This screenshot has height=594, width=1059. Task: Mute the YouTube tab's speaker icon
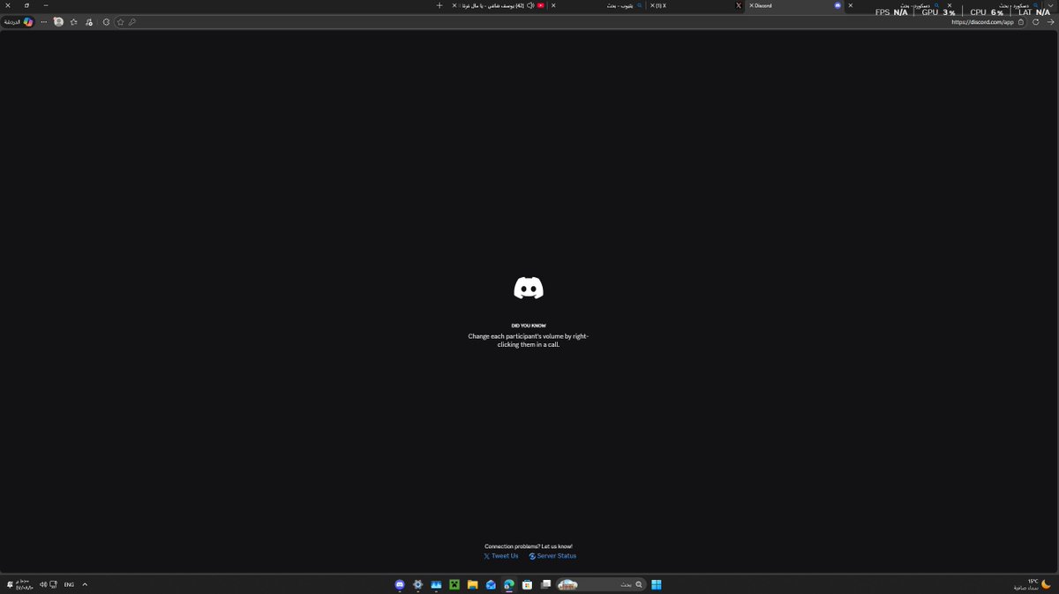point(530,5)
